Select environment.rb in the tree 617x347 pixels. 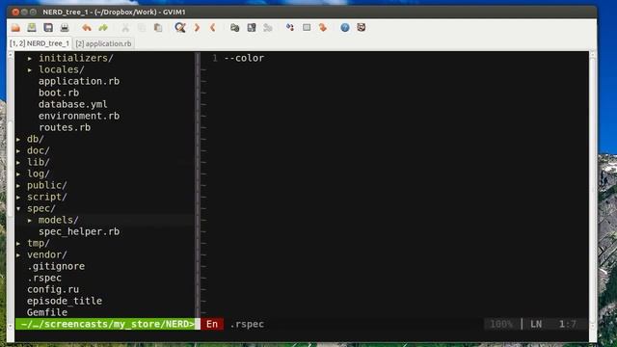coord(79,116)
